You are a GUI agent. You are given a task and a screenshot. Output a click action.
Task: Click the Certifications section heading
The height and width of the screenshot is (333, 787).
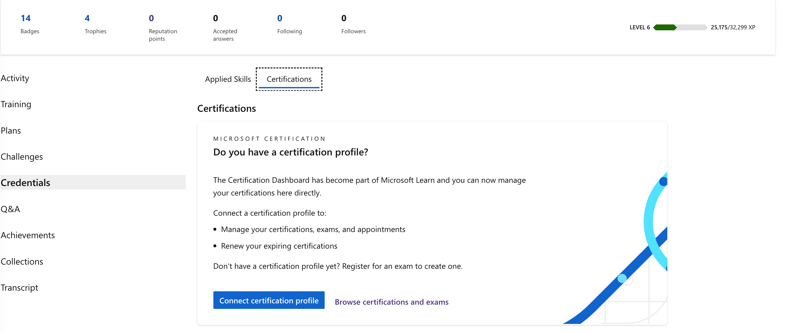coord(226,109)
